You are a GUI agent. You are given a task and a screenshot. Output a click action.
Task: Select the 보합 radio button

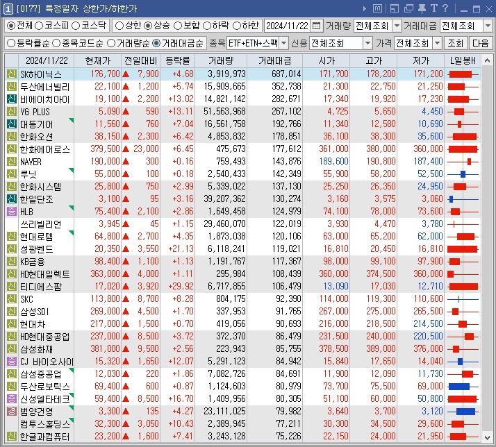[x=178, y=26]
